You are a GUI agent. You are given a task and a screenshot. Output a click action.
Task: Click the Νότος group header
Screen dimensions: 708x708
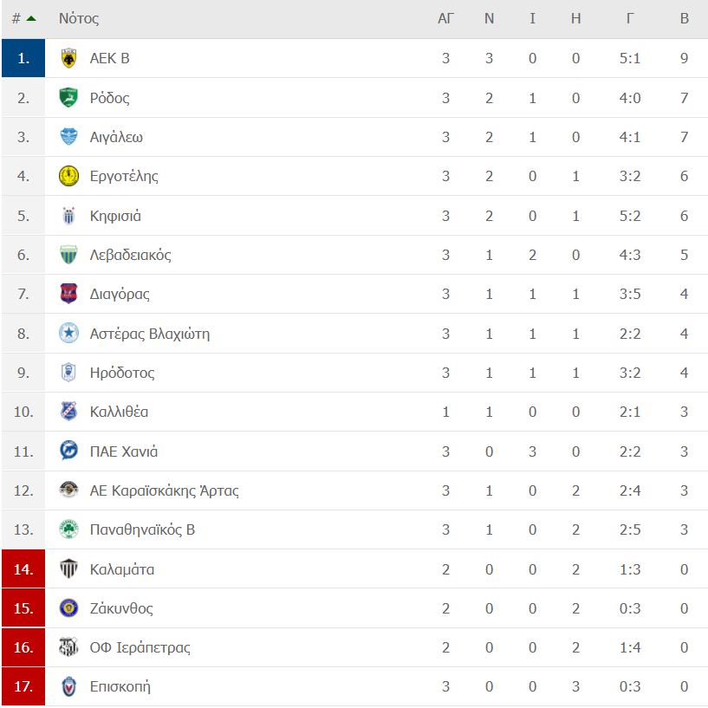[79, 18]
